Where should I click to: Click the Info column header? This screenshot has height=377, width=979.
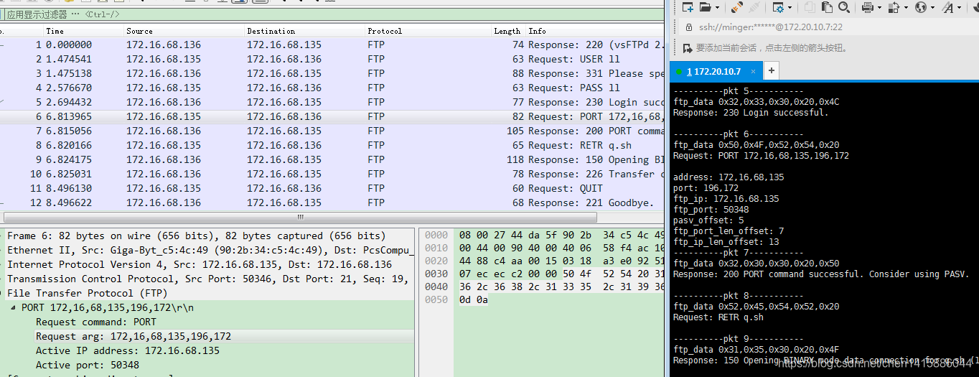point(594,31)
